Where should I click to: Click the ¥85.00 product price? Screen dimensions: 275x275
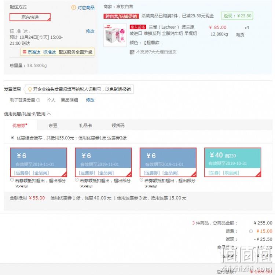218,27
